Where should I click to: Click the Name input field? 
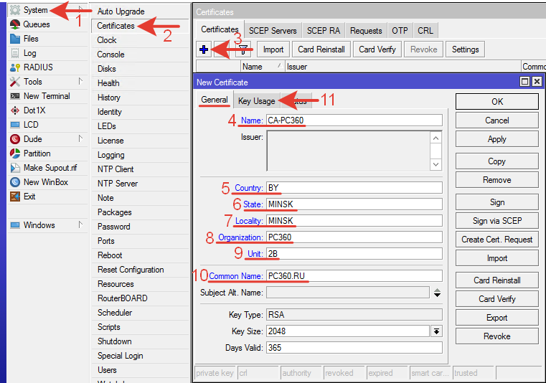[x=354, y=120]
